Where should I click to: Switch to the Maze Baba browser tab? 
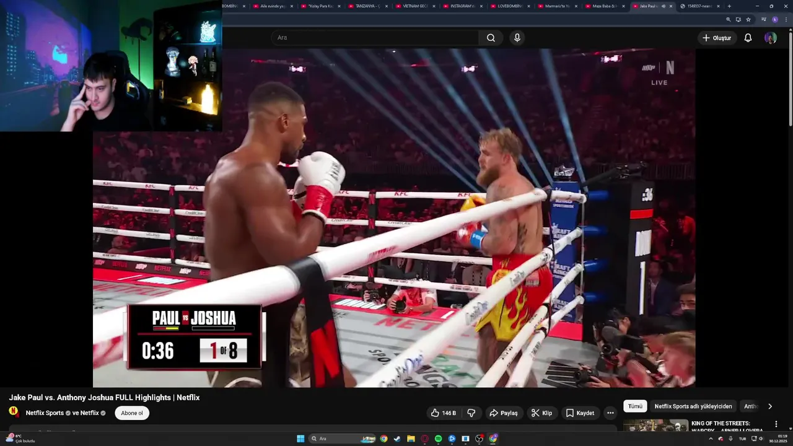(x=605, y=6)
